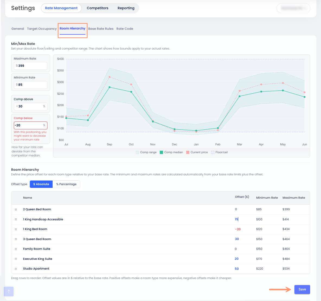The height and width of the screenshot is (301, 321).
Task: Click the Maximum Rate input field
Action: [31, 66]
